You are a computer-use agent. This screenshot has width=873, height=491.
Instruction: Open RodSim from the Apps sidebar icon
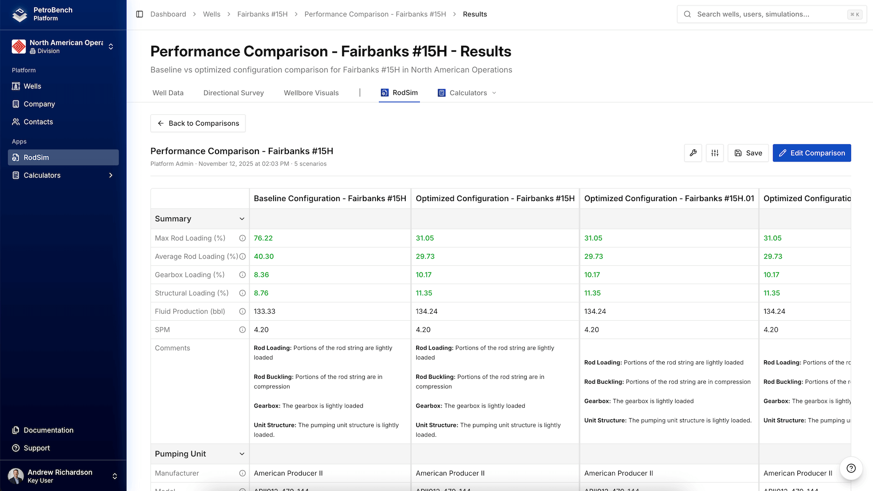point(15,157)
